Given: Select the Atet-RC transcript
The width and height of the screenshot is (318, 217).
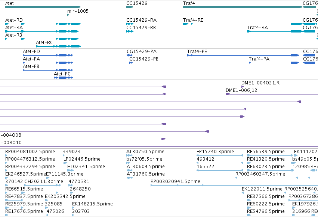Looking at the screenshot, I should [x=58, y=46].
